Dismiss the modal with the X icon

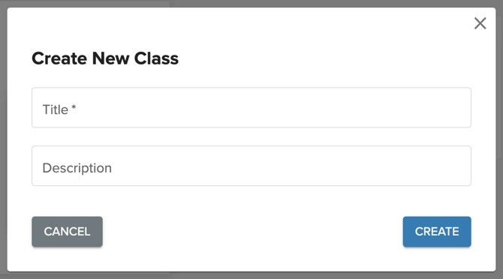tap(480, 23)
